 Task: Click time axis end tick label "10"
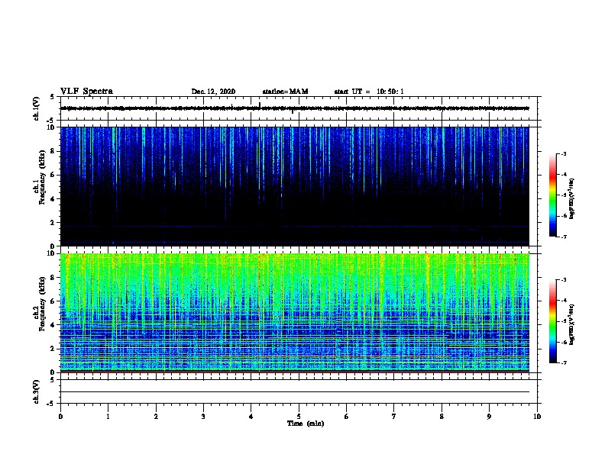pos(537,416)
